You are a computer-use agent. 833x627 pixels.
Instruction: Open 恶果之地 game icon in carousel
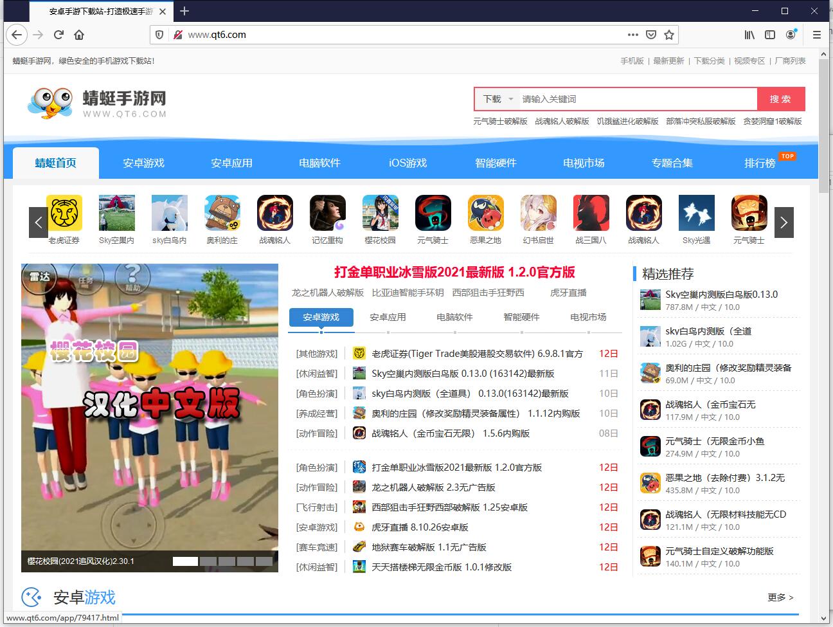point(486,213)
